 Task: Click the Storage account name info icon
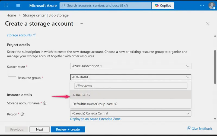coord(44,103)
